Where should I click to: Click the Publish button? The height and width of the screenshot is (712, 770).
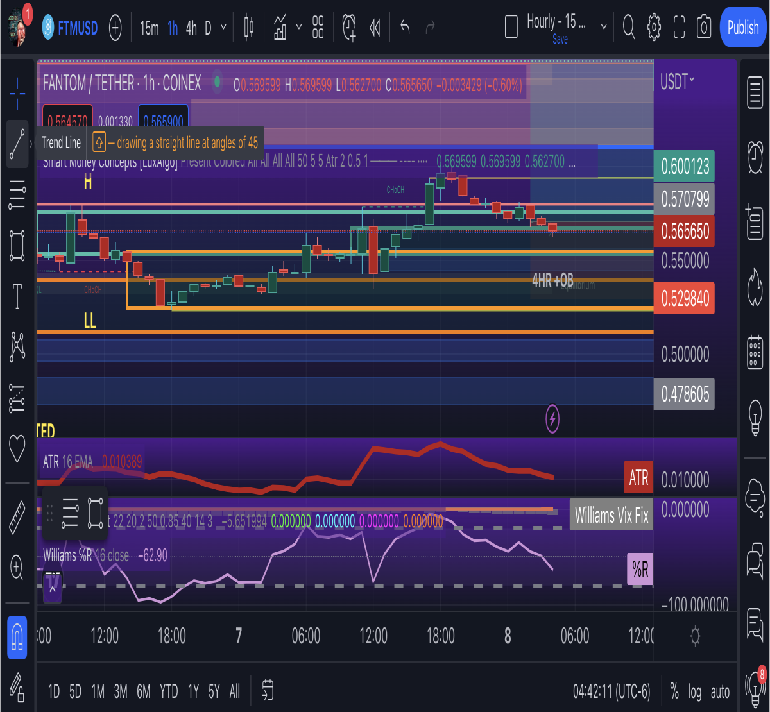743,27
